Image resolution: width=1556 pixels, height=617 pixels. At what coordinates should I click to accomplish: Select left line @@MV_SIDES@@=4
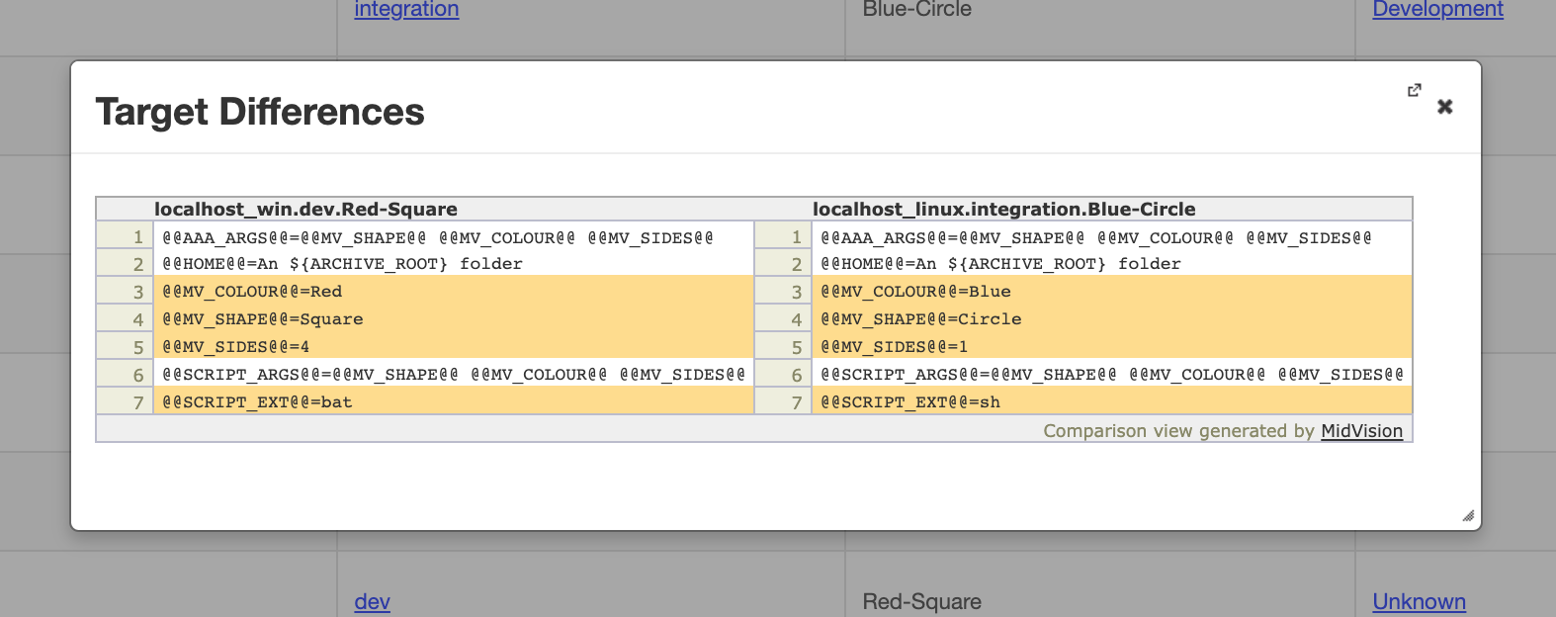click(x=453, y=346)
